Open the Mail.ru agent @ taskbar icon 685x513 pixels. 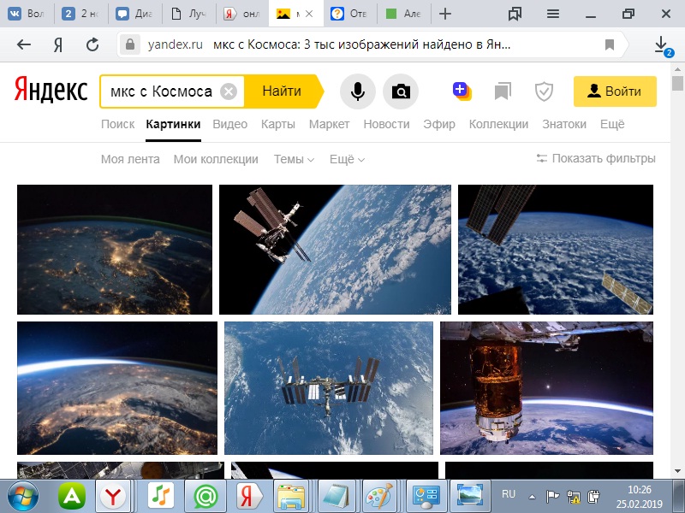pos(205,496)
